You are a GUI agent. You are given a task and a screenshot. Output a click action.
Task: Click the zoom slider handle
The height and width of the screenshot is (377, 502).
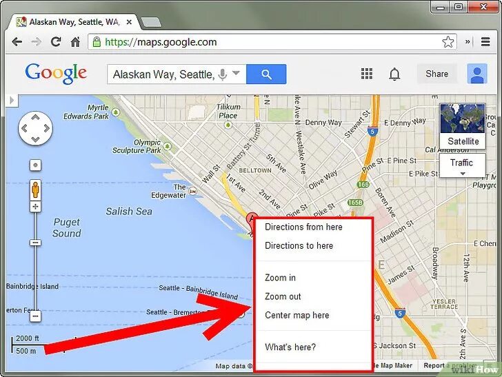pos(35,243)
